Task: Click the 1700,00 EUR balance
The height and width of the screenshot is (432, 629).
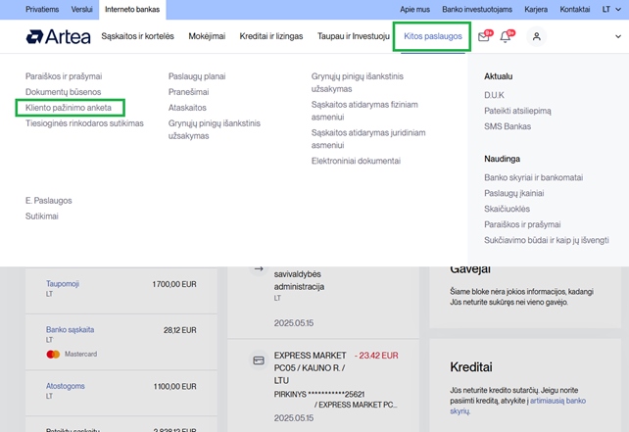Action: click(x=174, y=284)
